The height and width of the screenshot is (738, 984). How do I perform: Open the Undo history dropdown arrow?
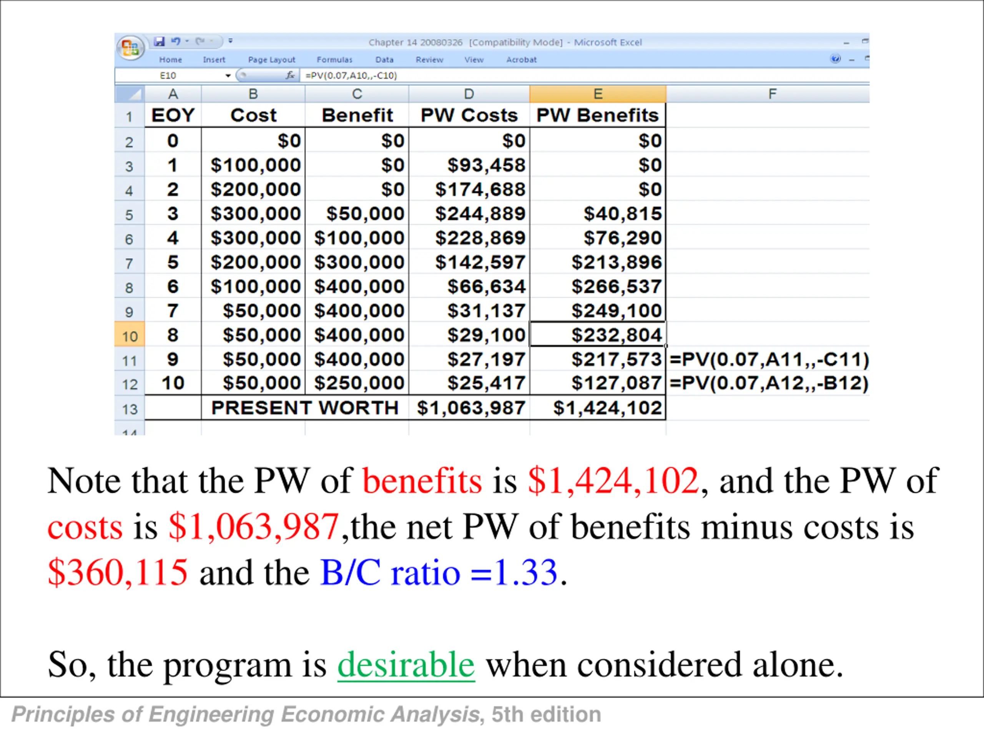187,42
